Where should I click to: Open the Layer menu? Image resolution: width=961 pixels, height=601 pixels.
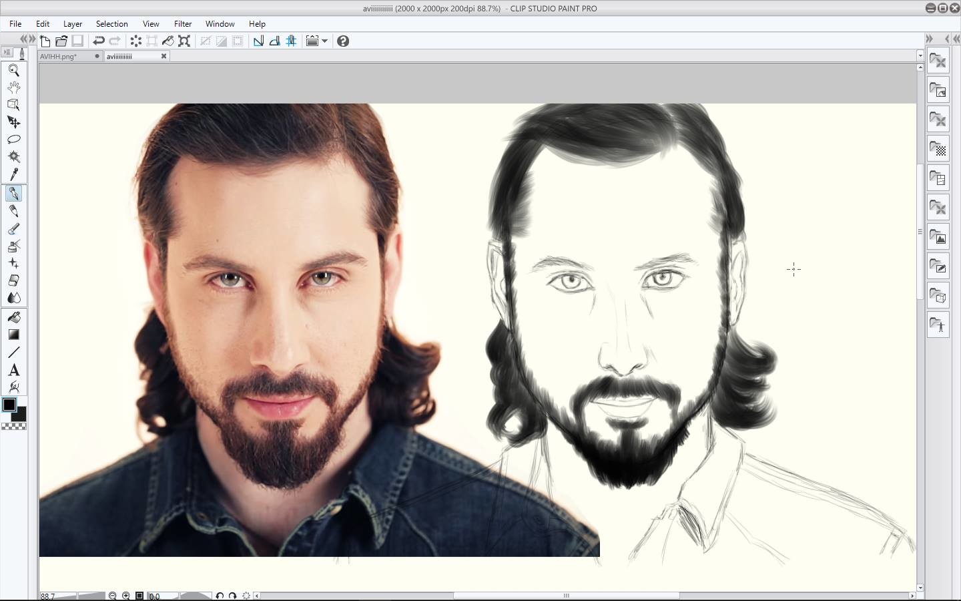(73, 23)
